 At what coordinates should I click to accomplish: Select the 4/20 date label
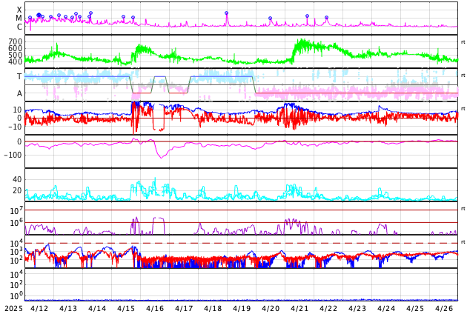[x=271, y=309]
